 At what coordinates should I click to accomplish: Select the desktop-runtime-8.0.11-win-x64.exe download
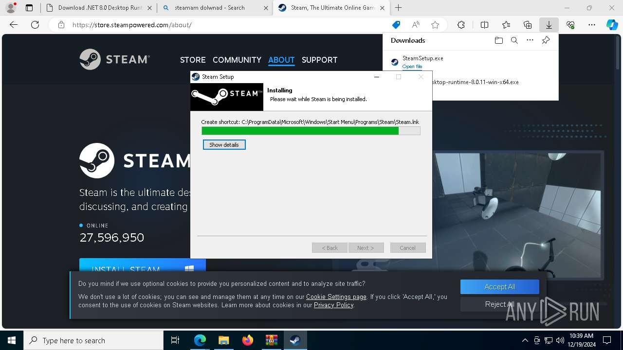click(x=475, y=82)
